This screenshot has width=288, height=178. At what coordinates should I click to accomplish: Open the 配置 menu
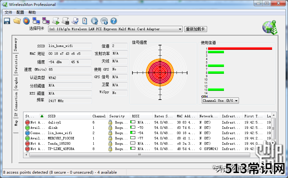20,12
